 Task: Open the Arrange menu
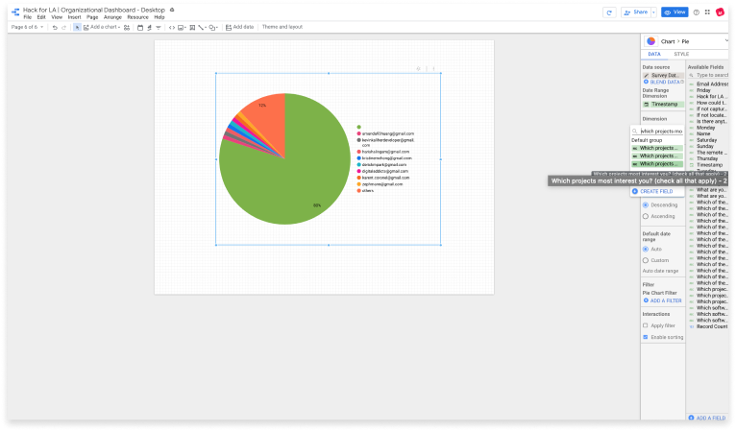click(x=112, y=17)
